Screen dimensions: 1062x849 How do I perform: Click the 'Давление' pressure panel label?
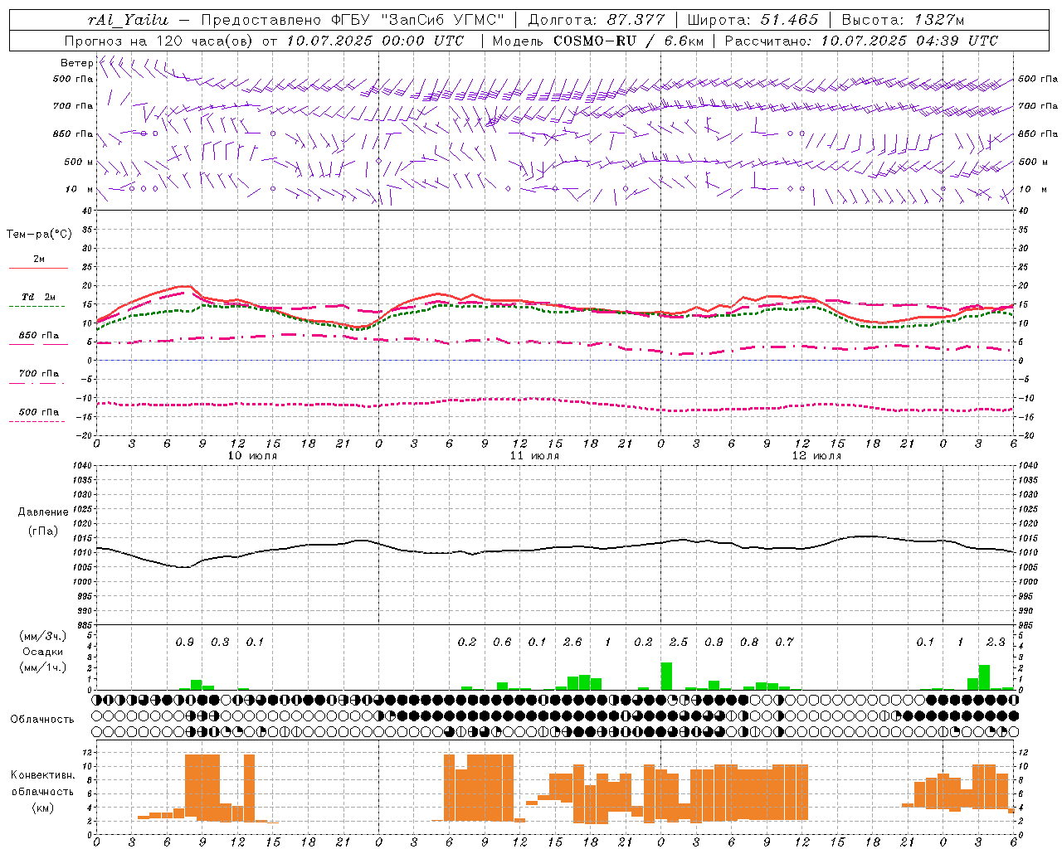coord(43,512)
